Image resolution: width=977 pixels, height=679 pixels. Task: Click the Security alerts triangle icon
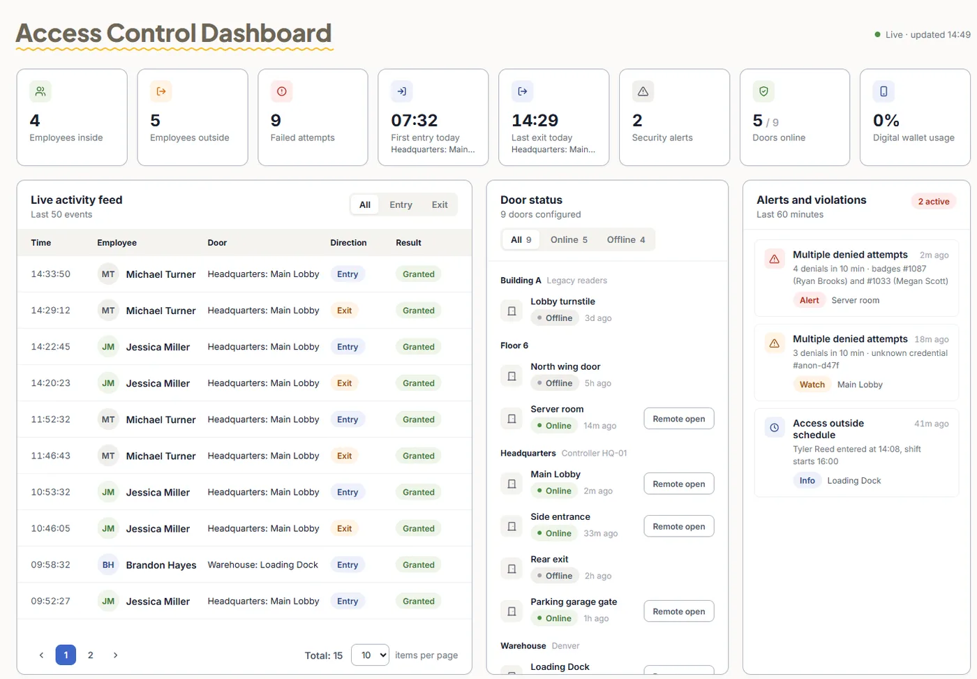(x=643, y=91)
